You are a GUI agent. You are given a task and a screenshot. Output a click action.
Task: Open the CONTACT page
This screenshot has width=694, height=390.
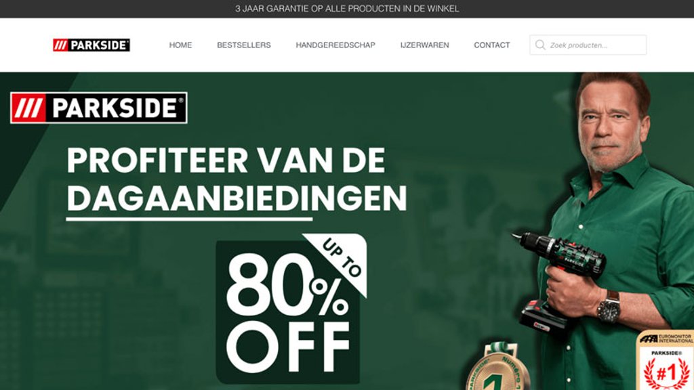(492, 45)
